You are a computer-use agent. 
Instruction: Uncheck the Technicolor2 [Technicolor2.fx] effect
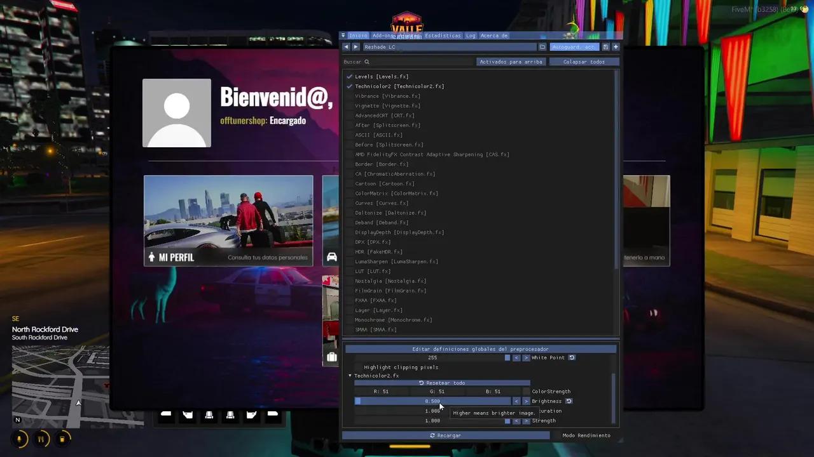point(349,86)
